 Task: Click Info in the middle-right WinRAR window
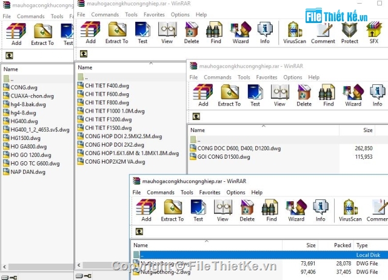point(377,95)
